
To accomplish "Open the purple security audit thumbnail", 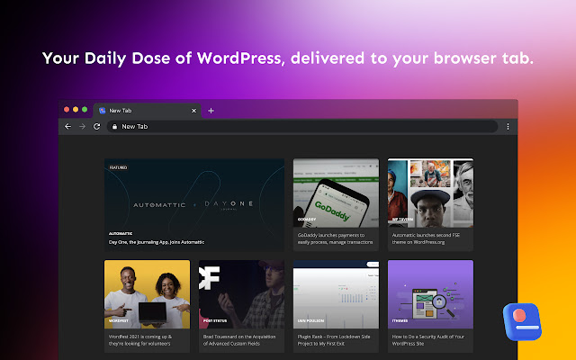I will (430, 294).
